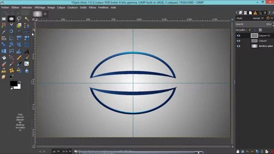274x154 pixels.
Task: Pick the Select by Color tool
Action: [4, 25]
